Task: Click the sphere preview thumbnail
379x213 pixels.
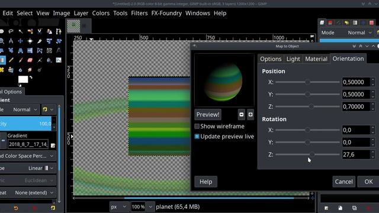Action: tap(224, 80)
